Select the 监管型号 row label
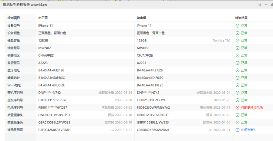 tap(14, 63)
